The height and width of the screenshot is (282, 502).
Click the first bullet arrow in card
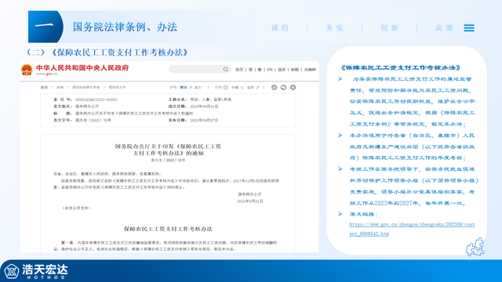click(340, 78)
